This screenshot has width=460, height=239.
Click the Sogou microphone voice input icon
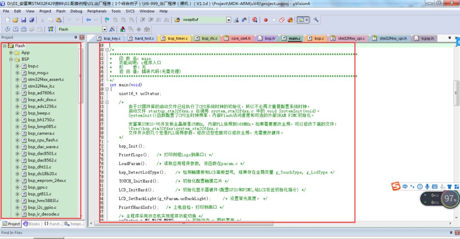click(427, 187)
